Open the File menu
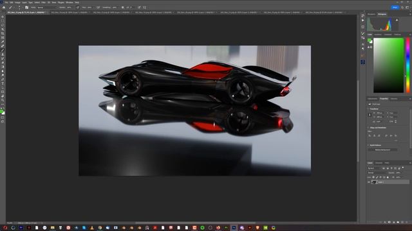The height and width of the screenshot is (231, 412). click(6, 3)
